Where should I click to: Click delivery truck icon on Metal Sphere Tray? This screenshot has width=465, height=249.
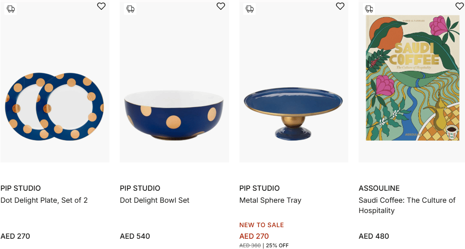[x=250, y=9]
